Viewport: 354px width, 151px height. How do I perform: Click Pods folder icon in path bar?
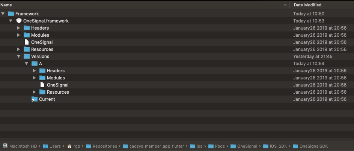(x=211, y=146)
